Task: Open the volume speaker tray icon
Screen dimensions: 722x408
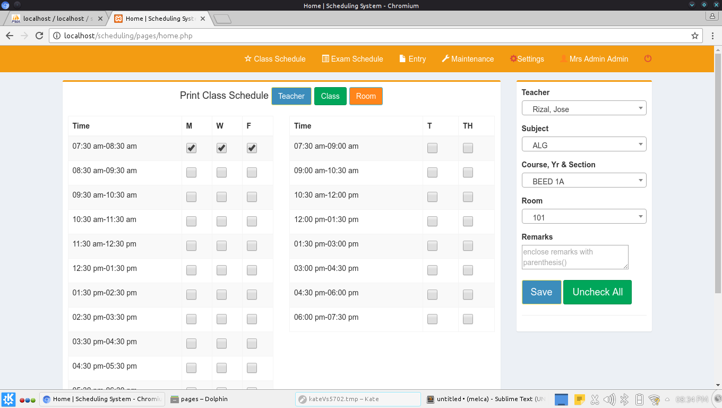Action: (609, 399)
